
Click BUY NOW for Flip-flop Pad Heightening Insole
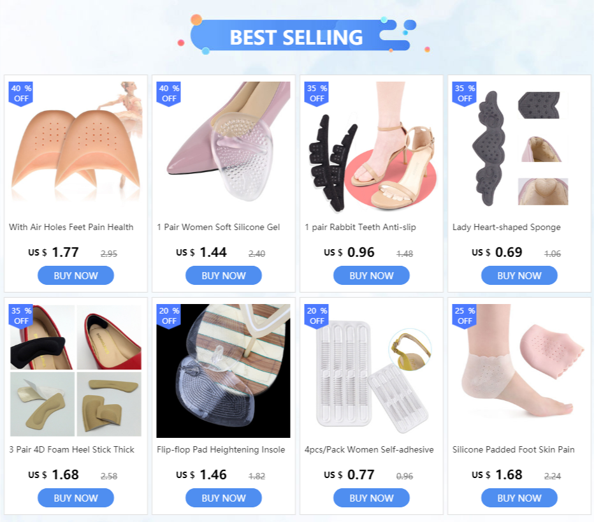[224, 498]
